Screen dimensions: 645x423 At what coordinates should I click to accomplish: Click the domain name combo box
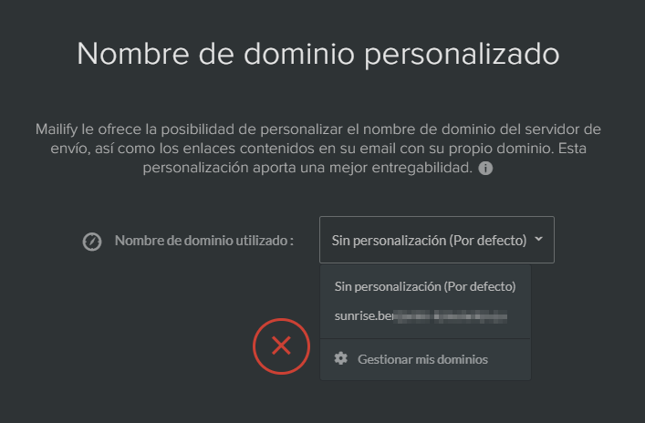[437, 240]
